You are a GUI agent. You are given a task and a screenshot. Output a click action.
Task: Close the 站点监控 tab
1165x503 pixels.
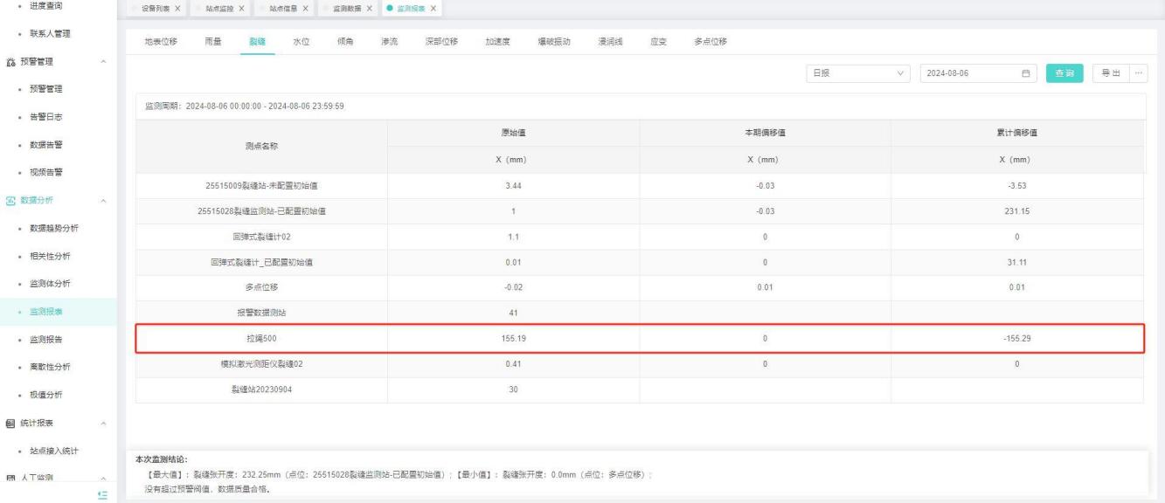242,9
